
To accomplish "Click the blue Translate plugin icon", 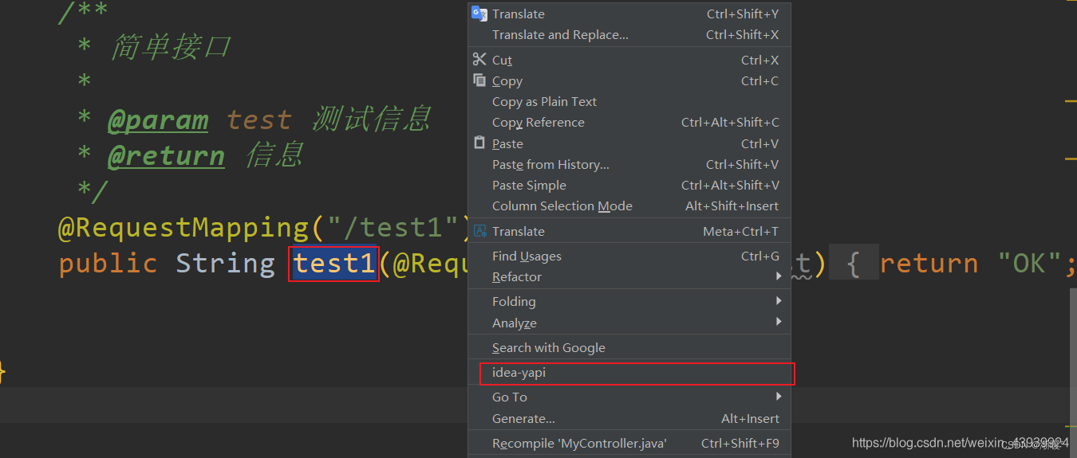I will point(479,231).
